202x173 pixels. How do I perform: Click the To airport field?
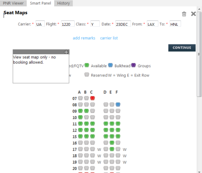pos(175,24)
